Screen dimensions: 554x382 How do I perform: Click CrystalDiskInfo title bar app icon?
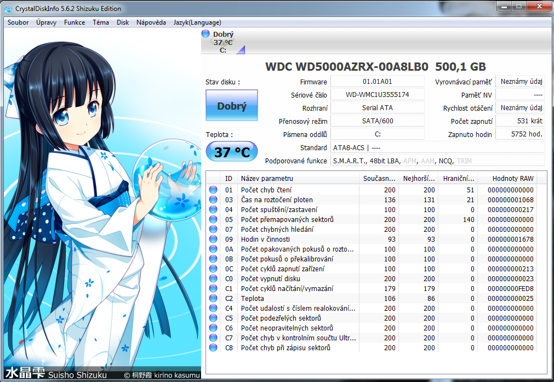tap(8, 9)
